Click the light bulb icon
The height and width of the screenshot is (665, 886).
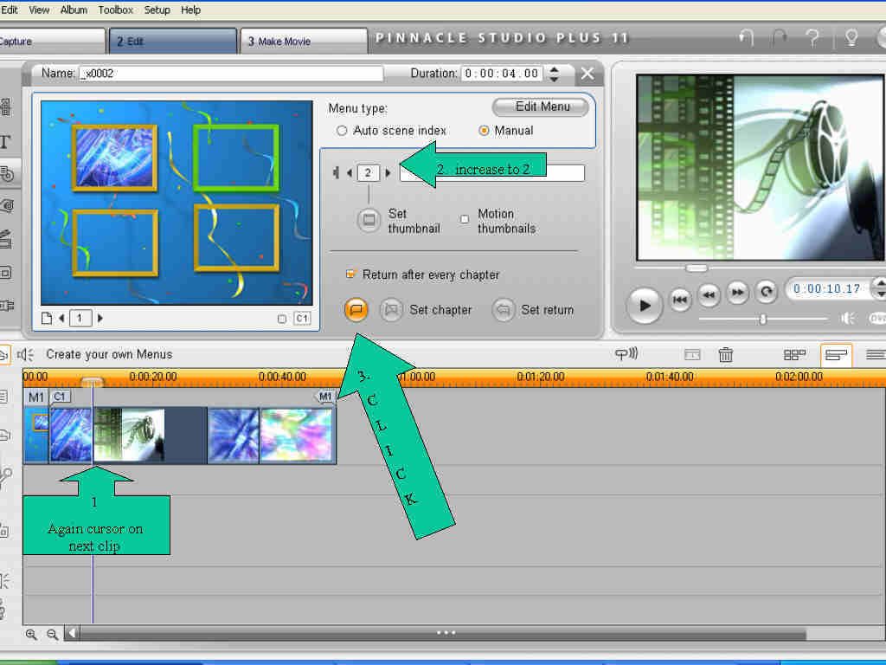point(851,38)
